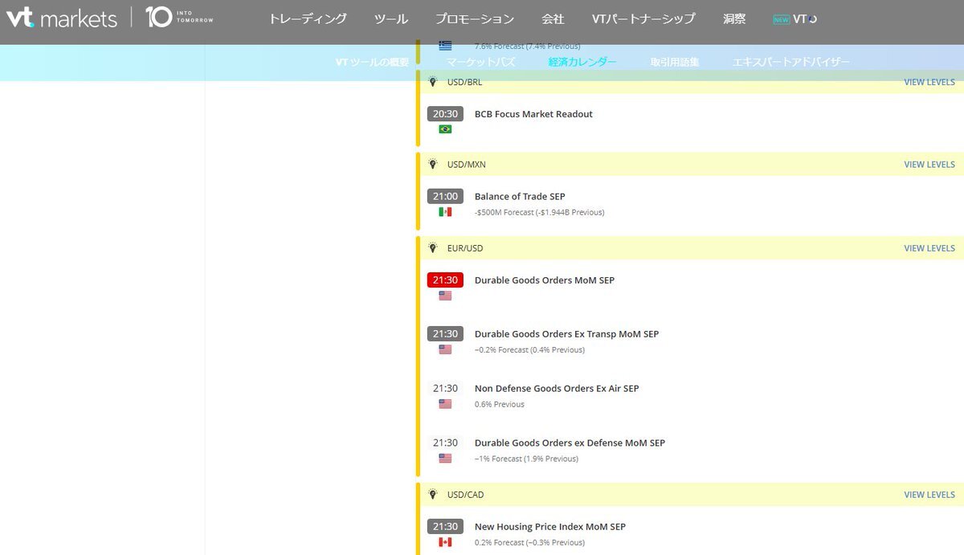This screenshot has height=555, width=964.
Task: Switch to the 経済カレンダー tab
Action: tap(582, 62)
